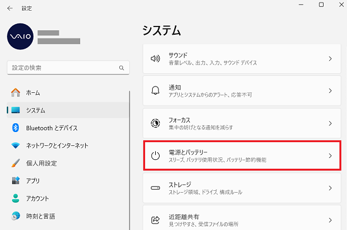Expand the フォーカス row chevron
347x230 pixels.
click(x=330, y=123)
